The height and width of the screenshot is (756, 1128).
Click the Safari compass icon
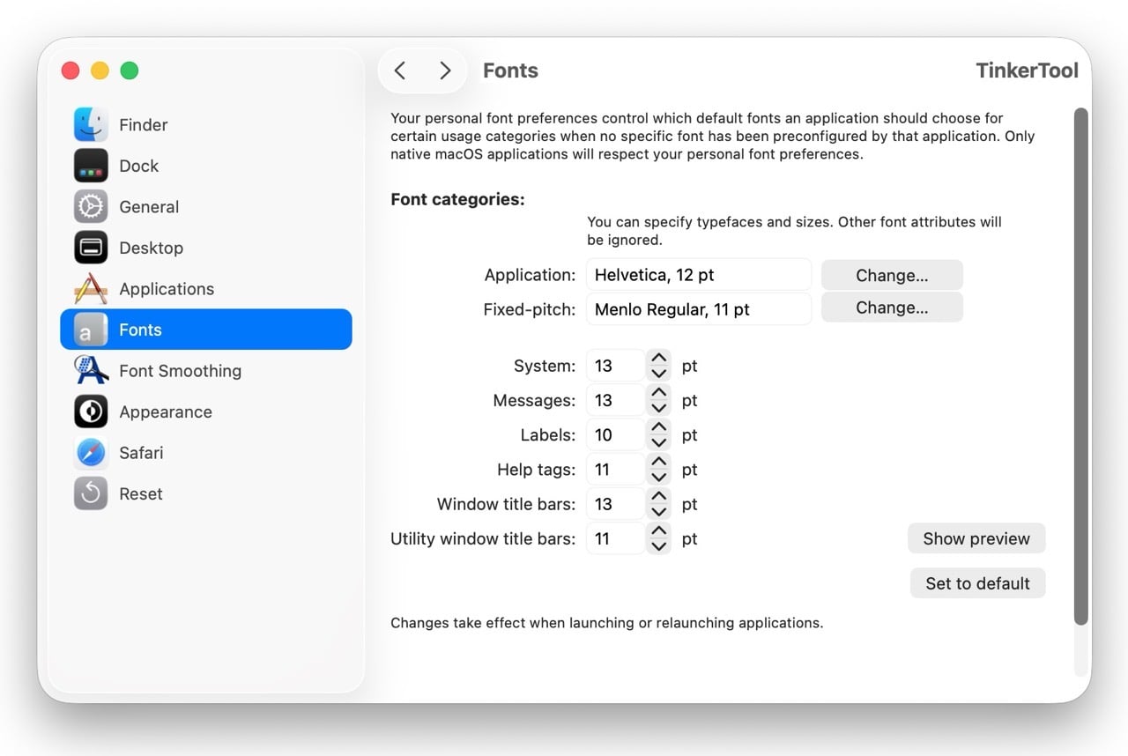tap(91, 453)
